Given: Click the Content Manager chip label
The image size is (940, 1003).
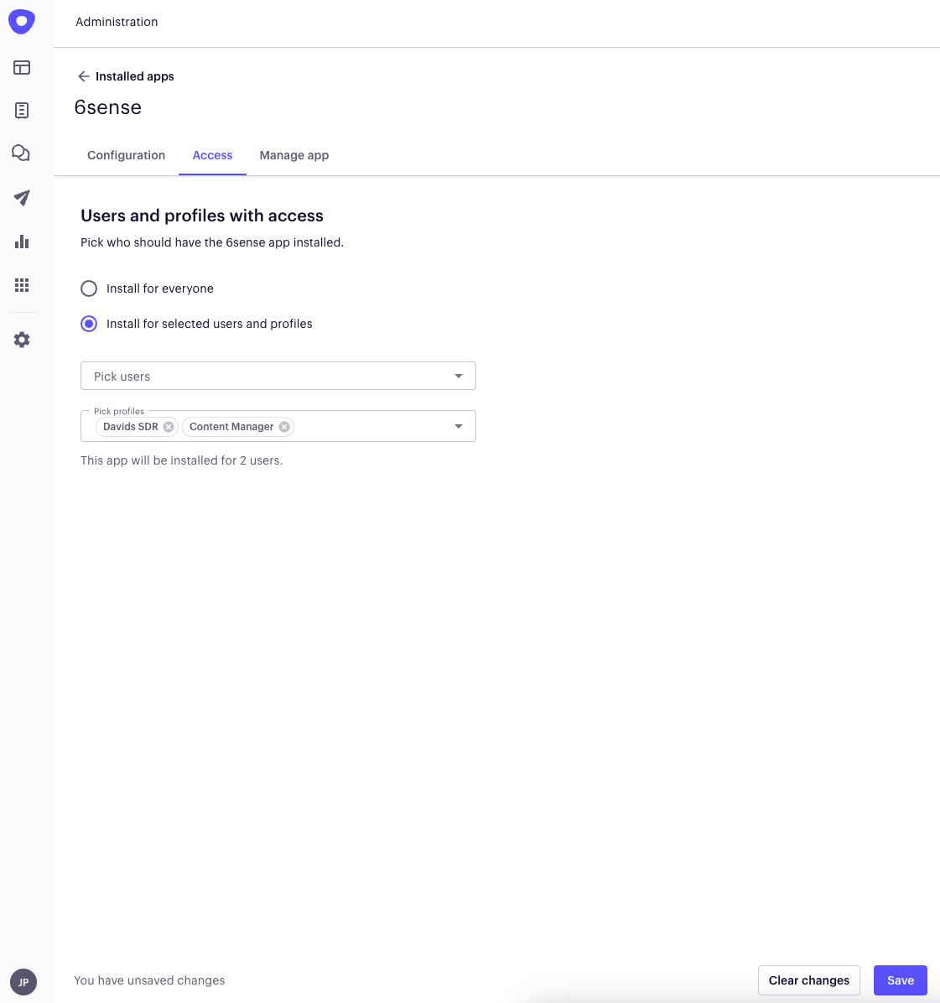Looking at the screenshot, I should (231, 427).
